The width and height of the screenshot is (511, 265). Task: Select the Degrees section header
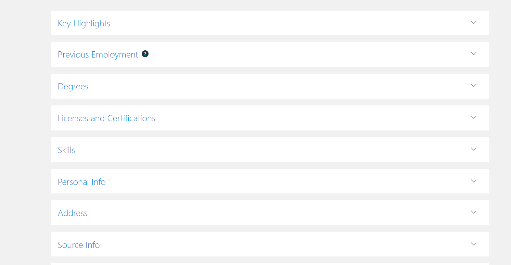[73, 86]
